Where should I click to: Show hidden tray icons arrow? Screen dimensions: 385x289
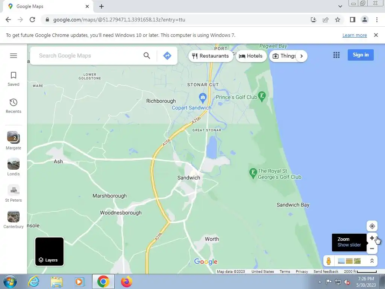320,282
